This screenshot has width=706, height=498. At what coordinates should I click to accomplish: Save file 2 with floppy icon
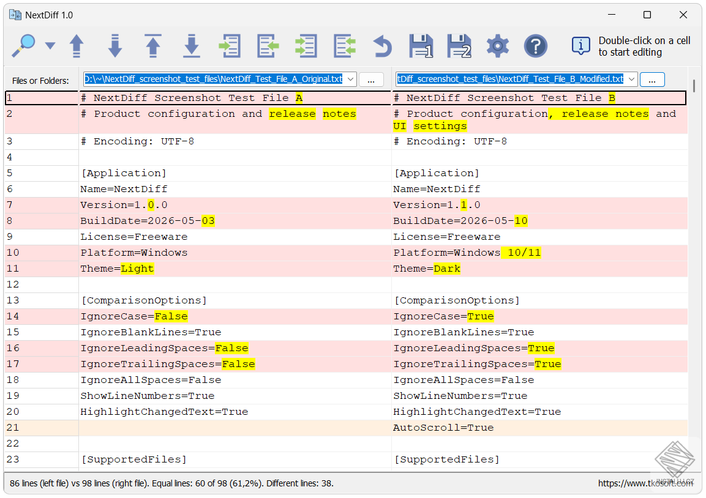[x=459, y=46]
